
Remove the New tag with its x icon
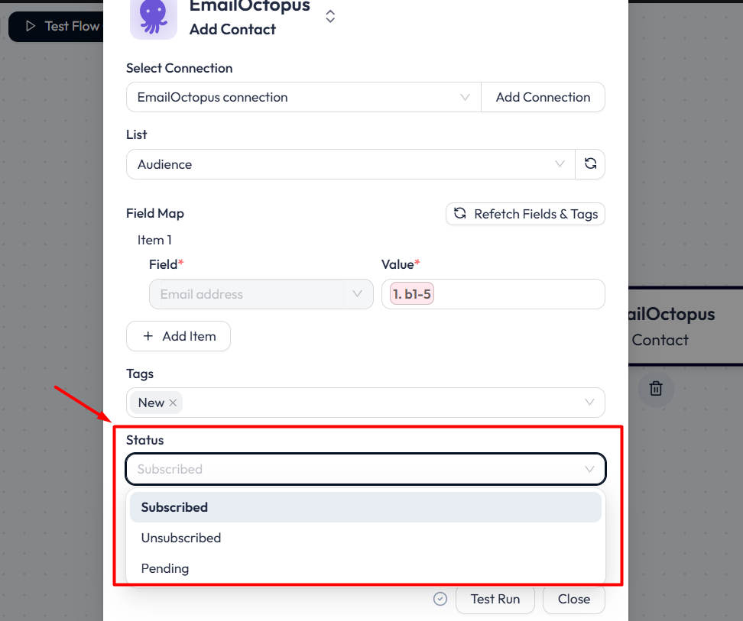coord(172,403)
